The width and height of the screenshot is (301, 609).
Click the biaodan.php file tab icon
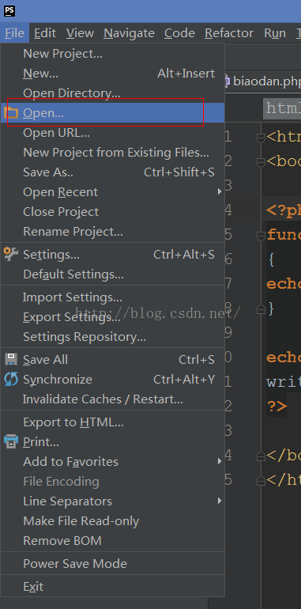228,81
